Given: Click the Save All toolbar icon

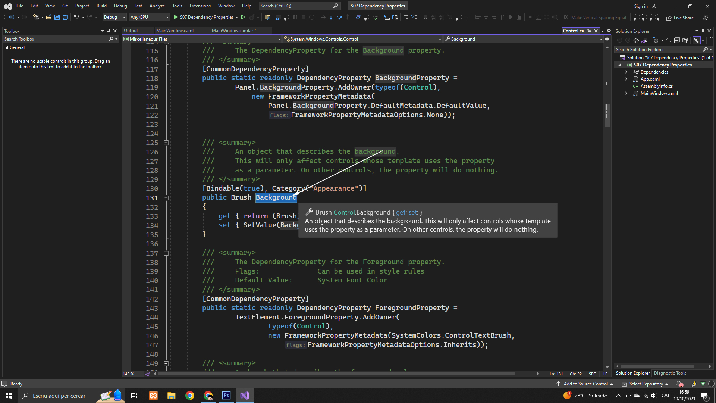Looking at the screenshot, I should click(65, 17).
